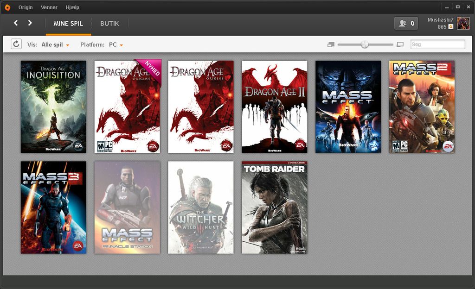The width and height of the screenshot is (475, 289).
Task: Select the Tomb Raider game cover
Action: pyautogui.click(x=274, y=207)
